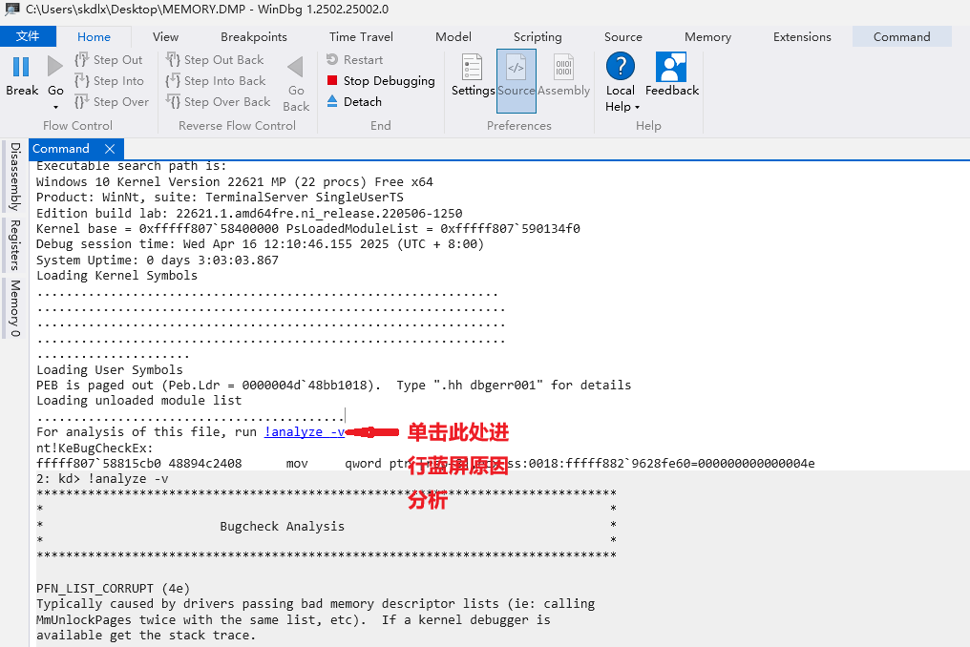970x647 pixels.
Task: Open the Memory 0 side panel
Action: (15, 308)
